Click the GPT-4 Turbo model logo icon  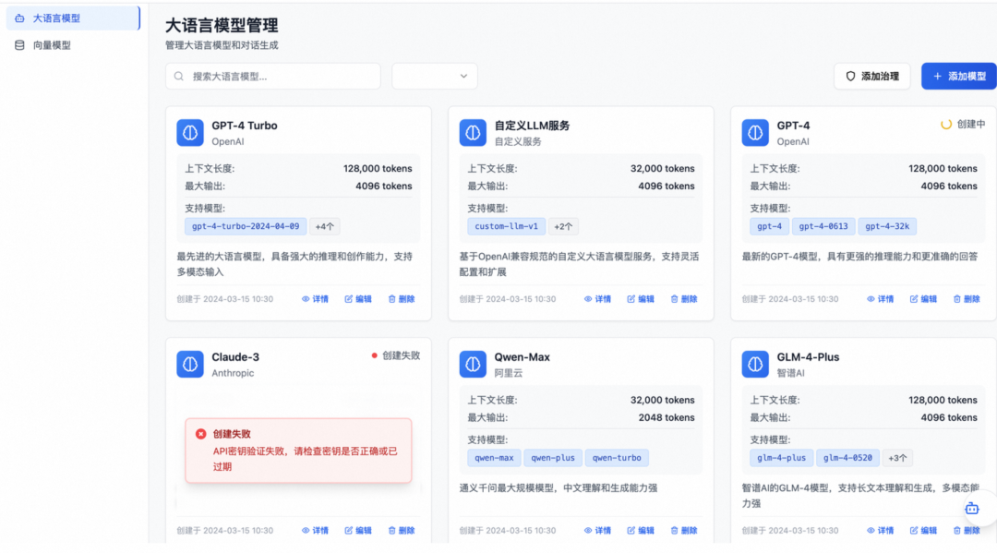[x=189, y=132]
